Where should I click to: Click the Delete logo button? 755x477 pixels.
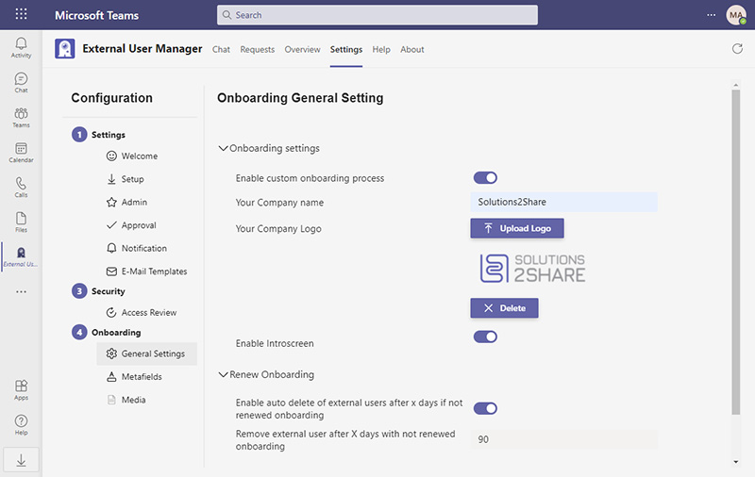(504, 308)
